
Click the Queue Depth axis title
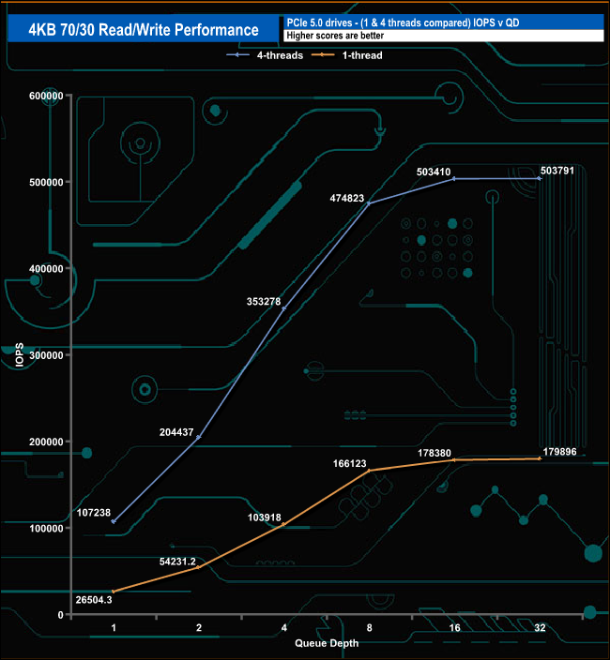(327, 643)
